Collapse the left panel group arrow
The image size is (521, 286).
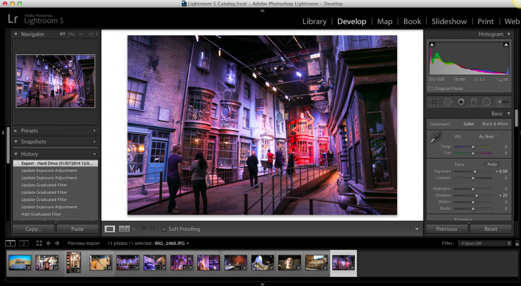point(3,133)
